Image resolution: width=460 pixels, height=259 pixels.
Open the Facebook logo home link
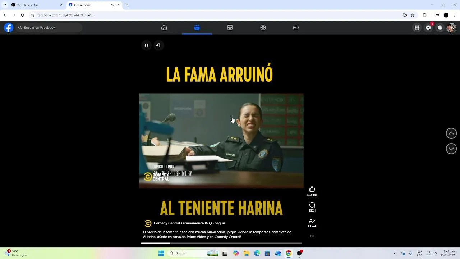(9, 28)
